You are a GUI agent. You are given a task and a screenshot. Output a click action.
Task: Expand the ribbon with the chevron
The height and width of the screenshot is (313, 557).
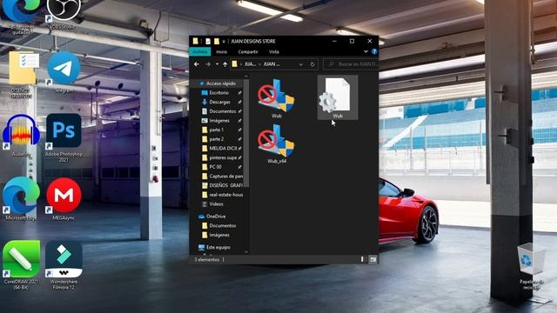pos(366,51)
